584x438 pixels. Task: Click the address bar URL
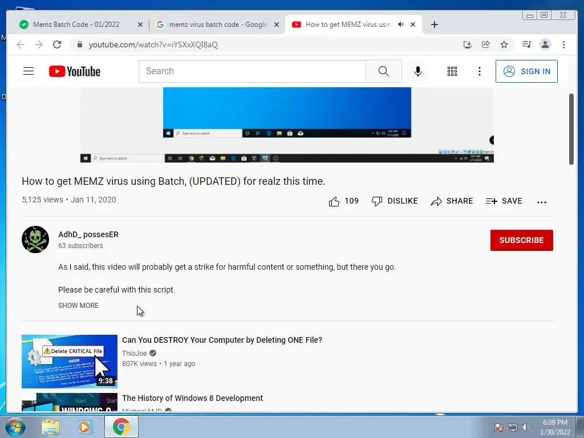(x=153, y=44)
